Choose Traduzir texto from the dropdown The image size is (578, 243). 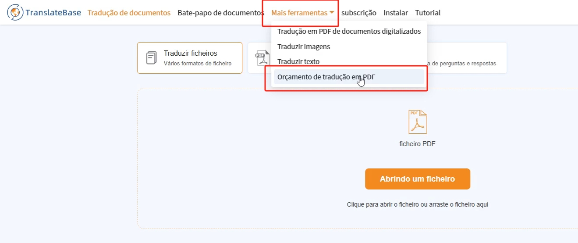[x=349, y=61]
